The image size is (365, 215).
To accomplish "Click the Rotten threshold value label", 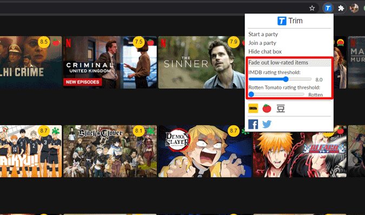I will tap(315, 95).
